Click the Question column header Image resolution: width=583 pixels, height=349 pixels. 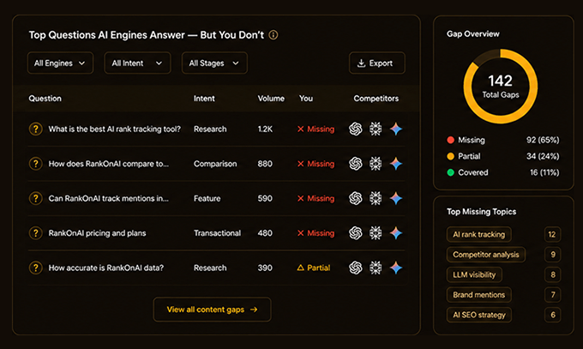[45, 99]
